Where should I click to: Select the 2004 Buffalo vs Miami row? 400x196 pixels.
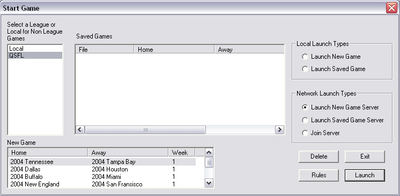point(102,177)
